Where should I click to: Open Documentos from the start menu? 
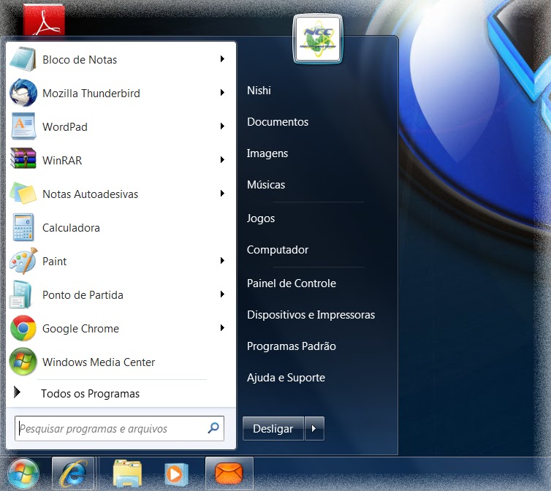pyautogui.click(x=278, y=121)
